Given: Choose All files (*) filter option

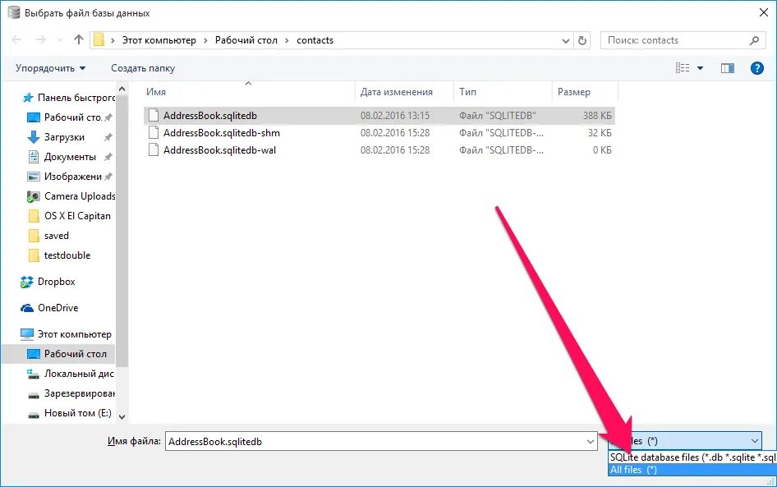Looking at the screenshot, I should click(692, 470).
